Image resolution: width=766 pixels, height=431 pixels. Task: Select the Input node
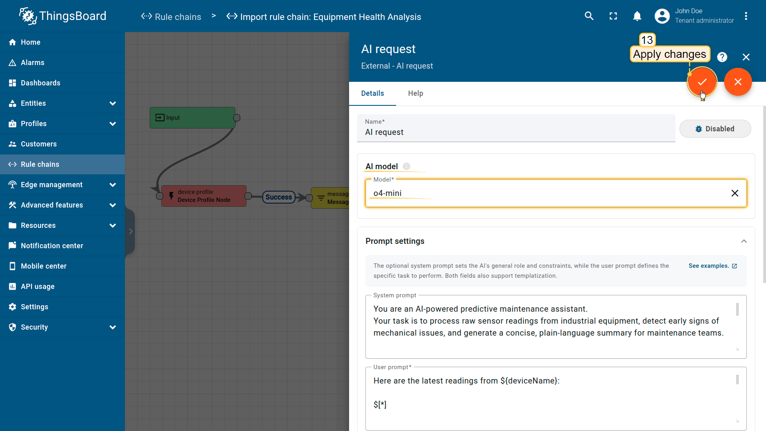coord(192,118)
